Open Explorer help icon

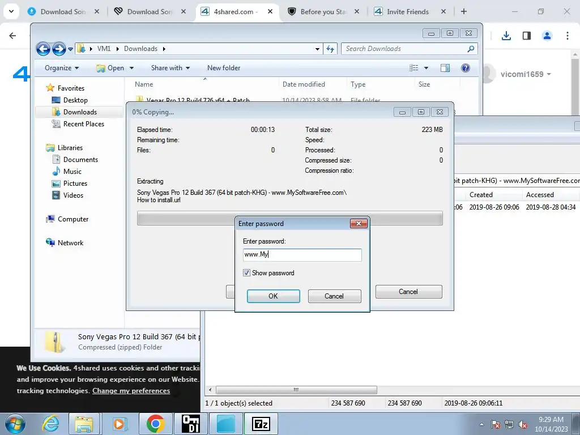pyautogui.click(x=466, y=68)
